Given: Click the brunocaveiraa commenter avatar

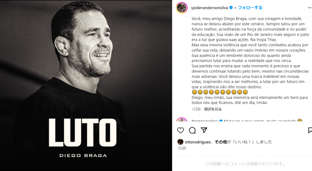Looking at the screenshot, I should click(182, 120).
